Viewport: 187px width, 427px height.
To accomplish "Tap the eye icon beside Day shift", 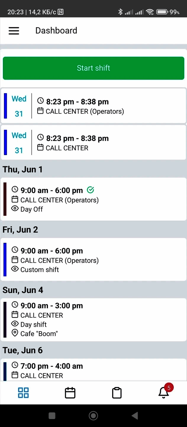I will [15, 324].
